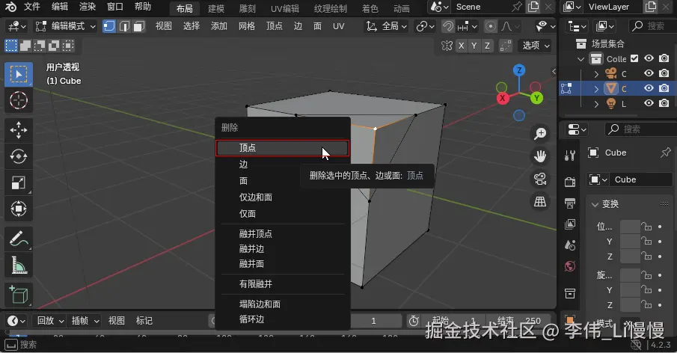Screen dimensions: 677x353
Task: Toggle Z axis mesh mirror
Action: click(487, 46)
